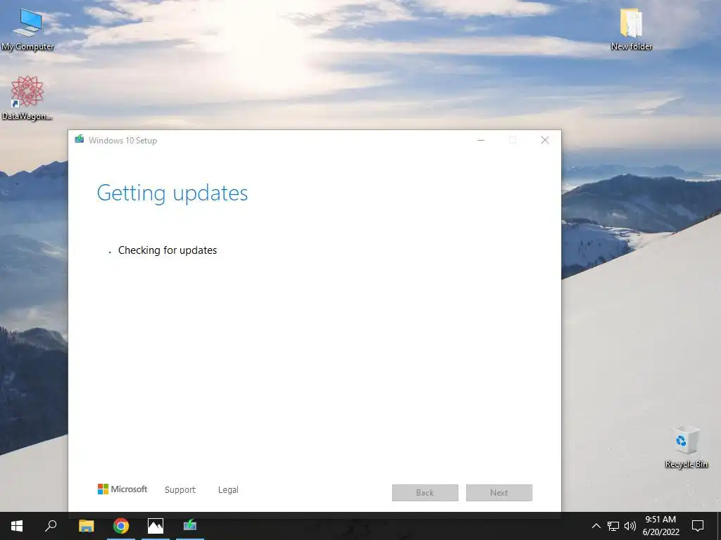Open the Windows Start menu
The height and width of the screenshot is (540, 721).
coord(17,526)
